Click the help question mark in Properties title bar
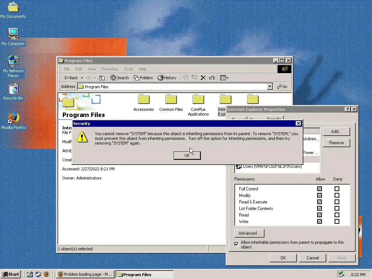Screen dimensions: 372x279 click(348, 109)
